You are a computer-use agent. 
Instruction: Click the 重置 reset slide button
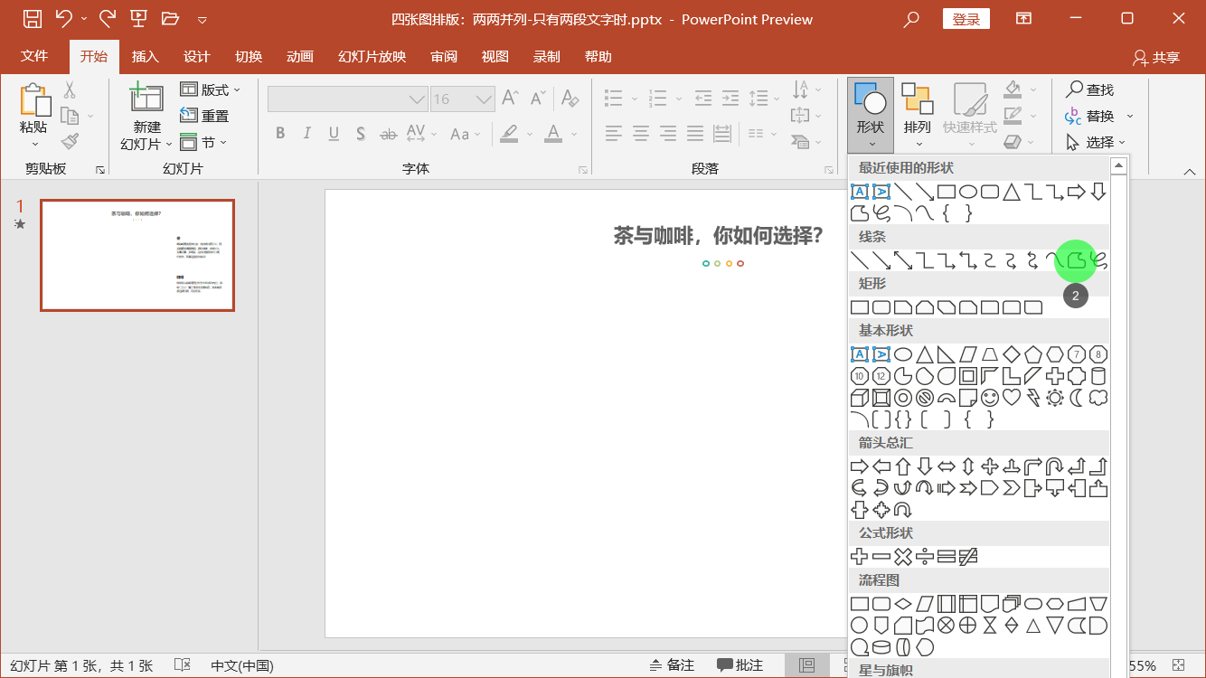point(204,116)
